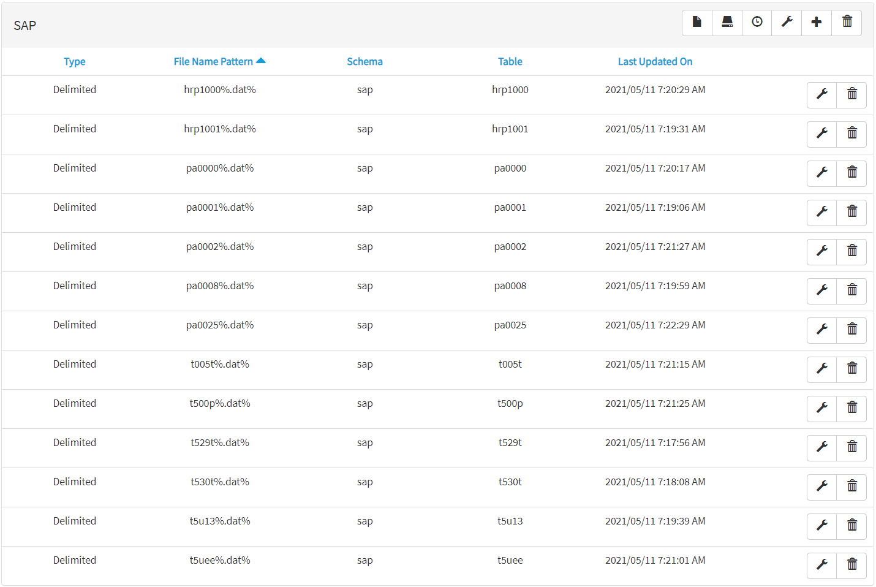
Task: Click the file document icon in SAP header
Action: (x=697, y=23)
